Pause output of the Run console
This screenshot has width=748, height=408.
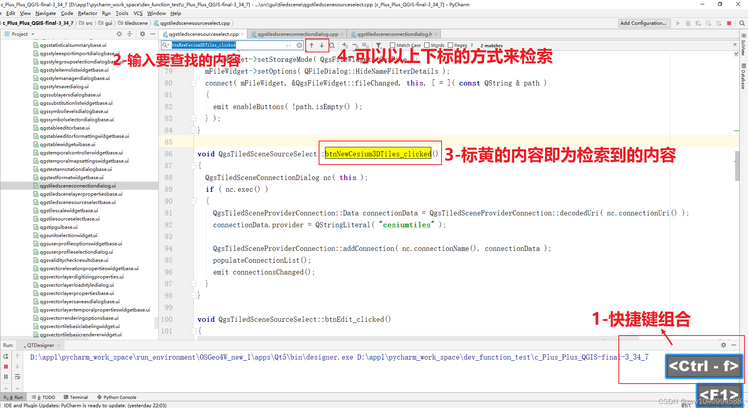(x=6, y=376)
